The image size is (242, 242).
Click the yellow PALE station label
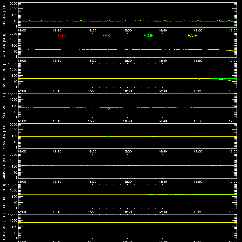click(192, 35)
